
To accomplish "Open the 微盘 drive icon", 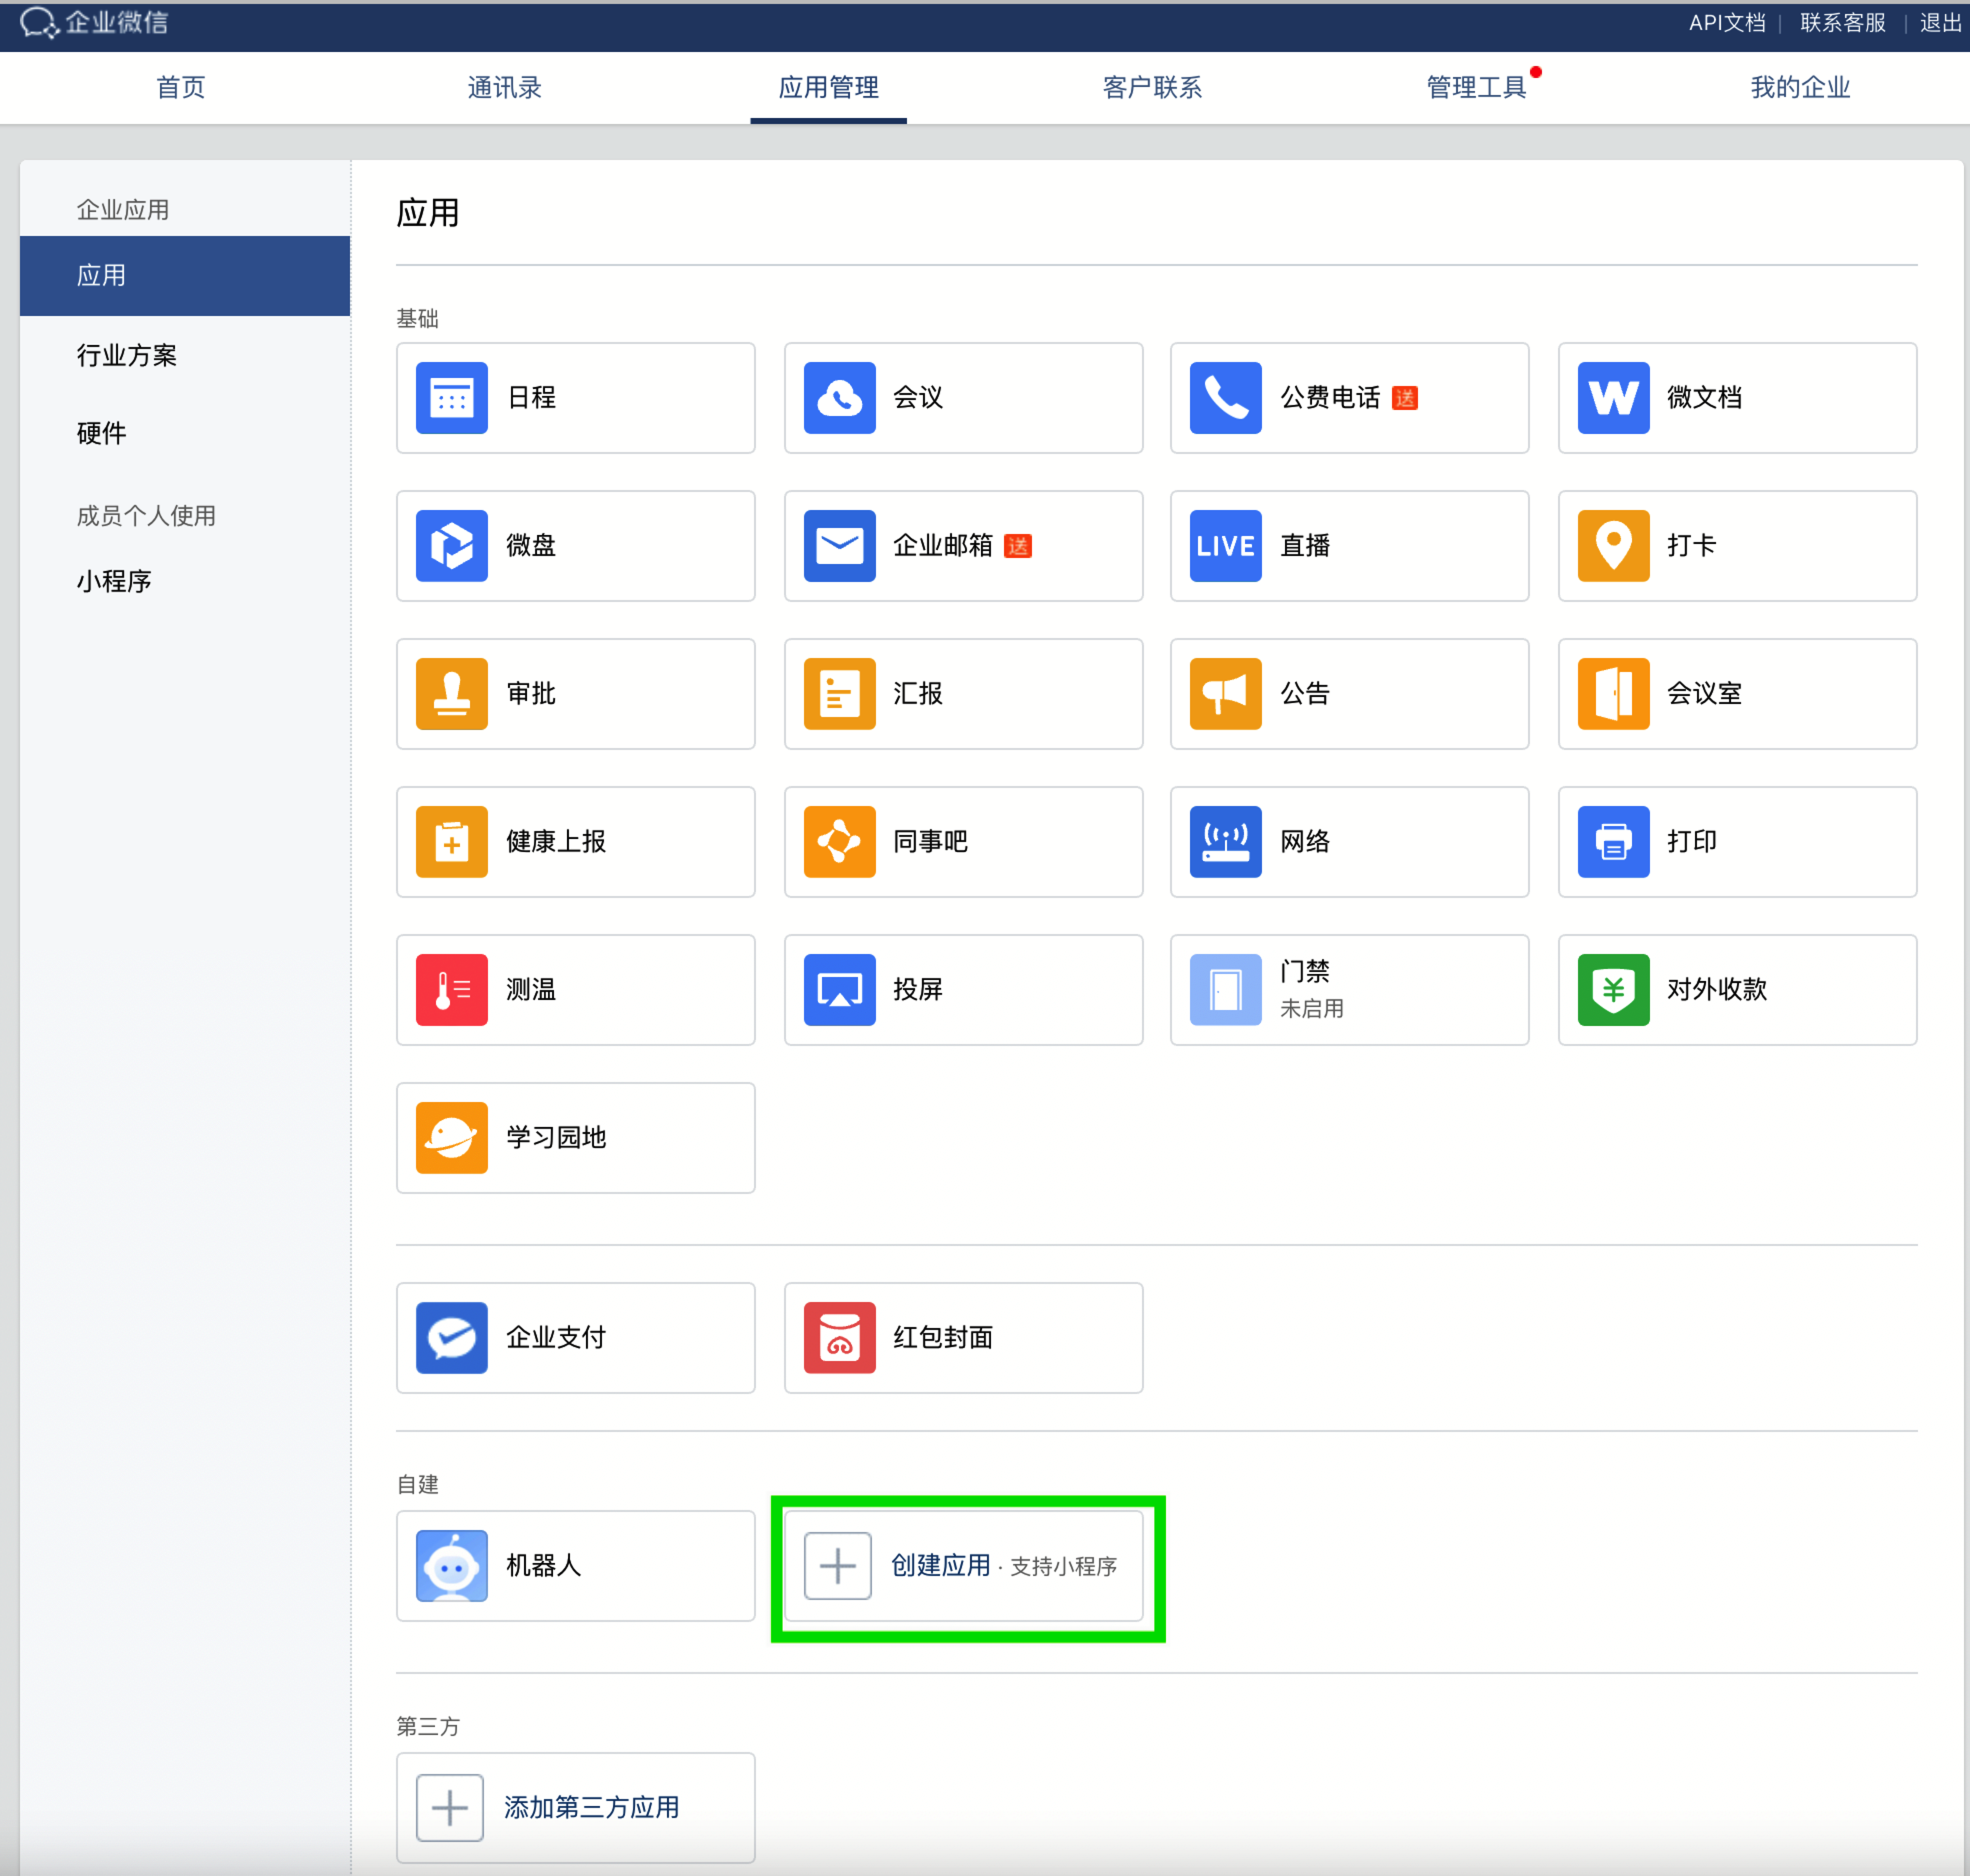I will 451,546.
